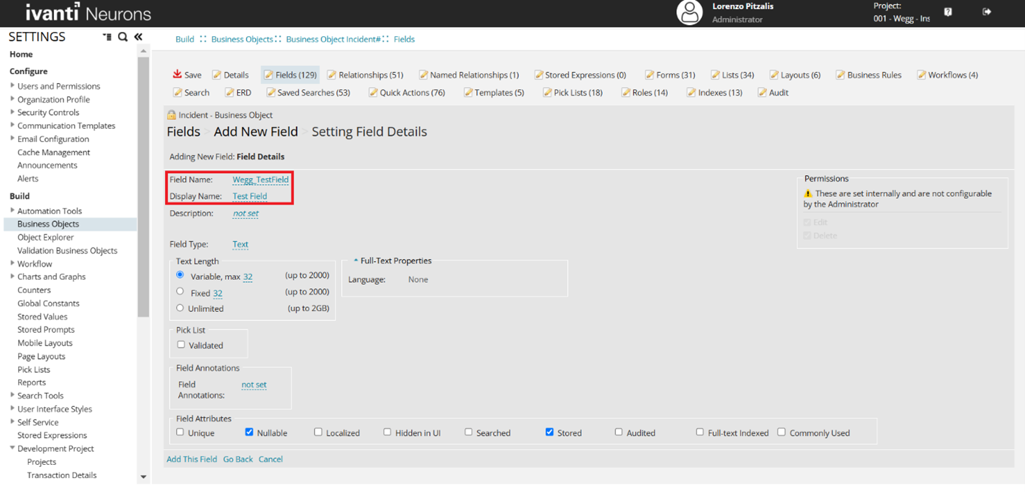Click the pencil icon beside Audit
The width and height of the screenshot is (1025, 492).
pyautogui.click(x=762, y=92)
